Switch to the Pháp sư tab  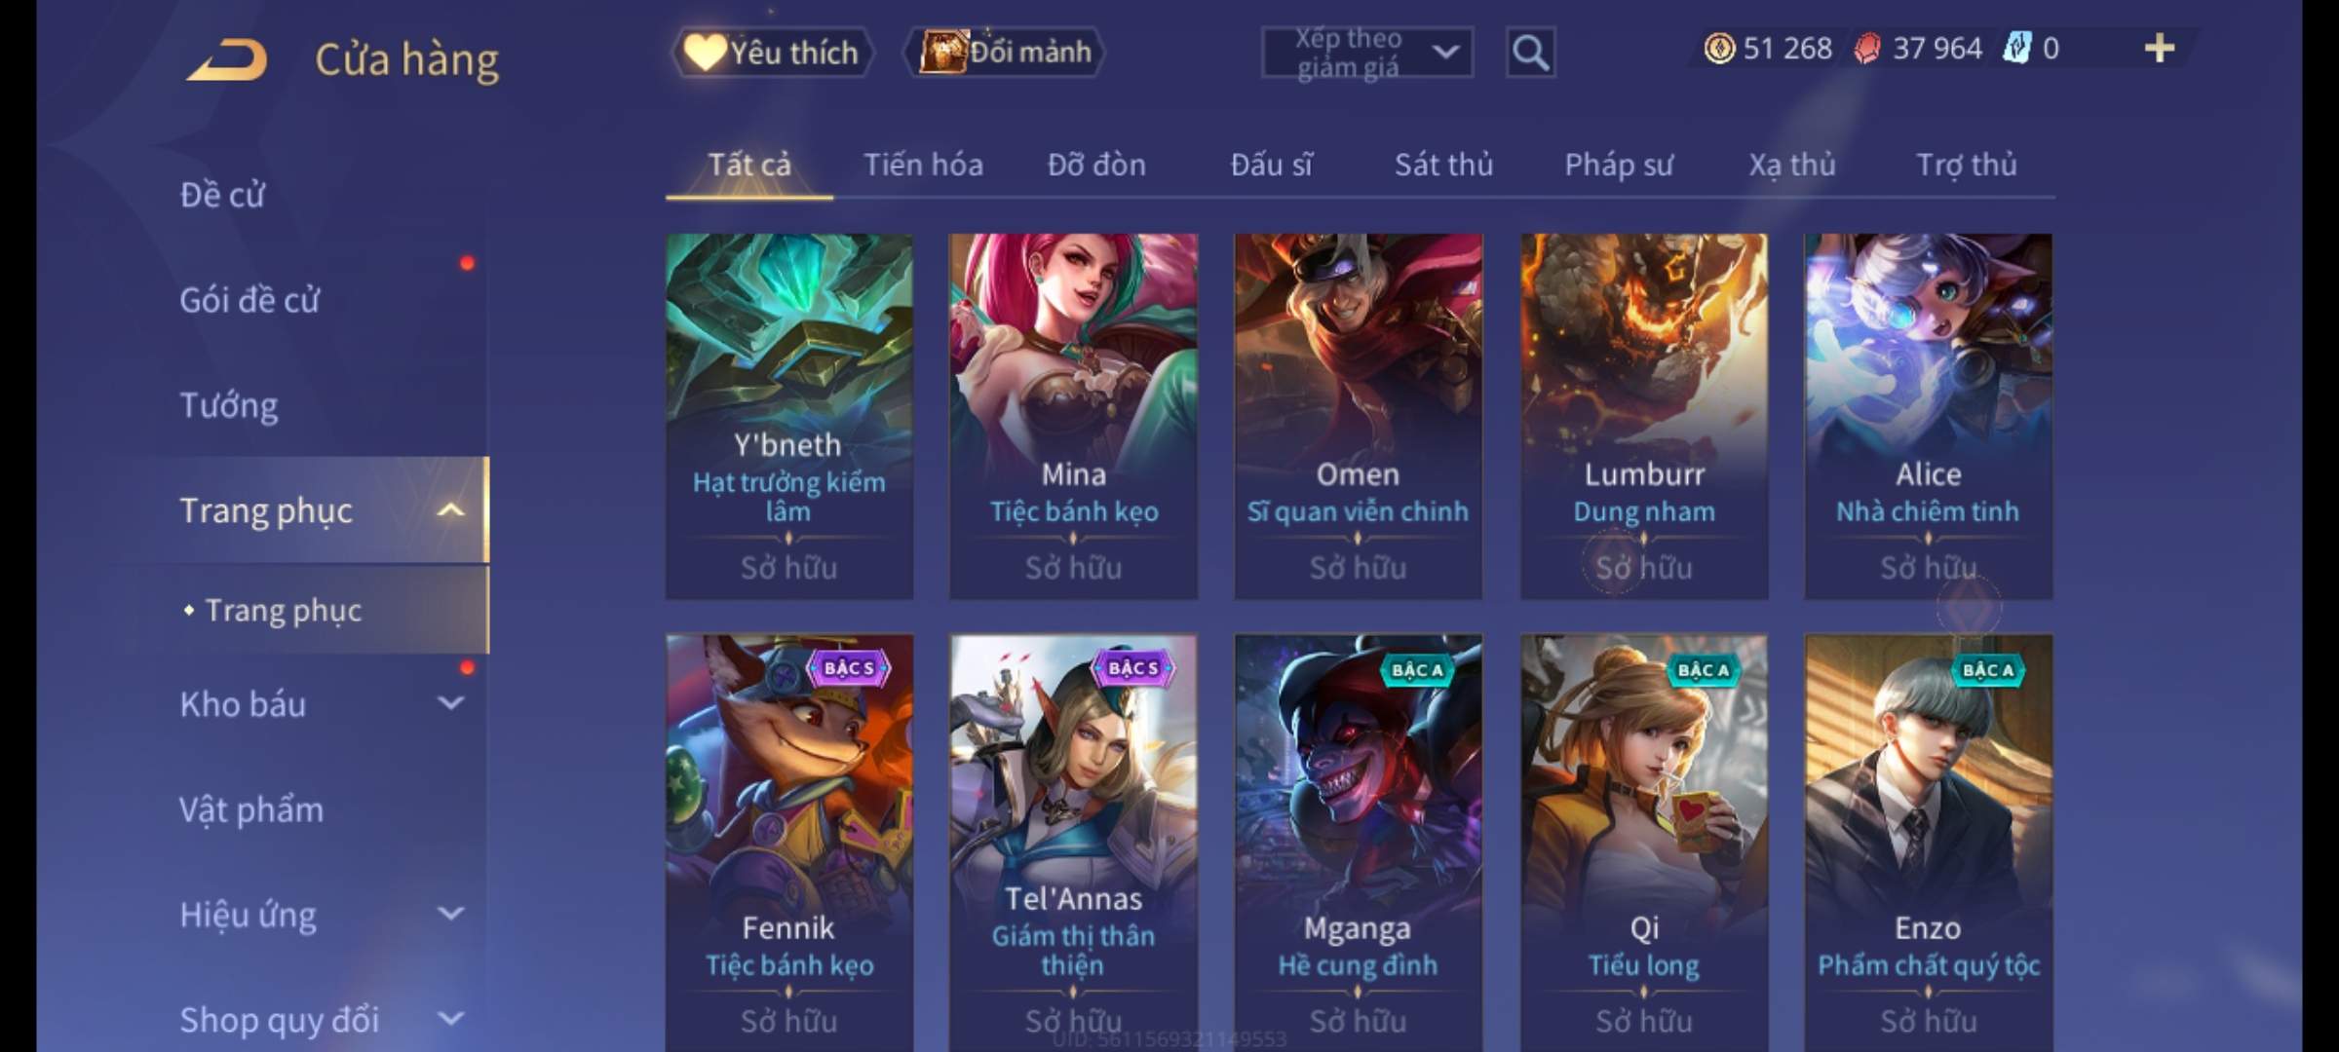[1619, 165]
